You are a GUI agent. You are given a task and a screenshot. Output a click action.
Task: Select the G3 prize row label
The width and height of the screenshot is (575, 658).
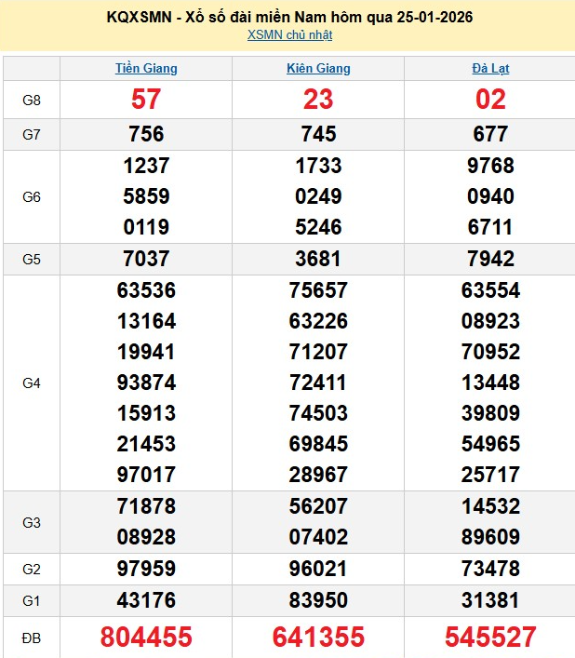point(32,522)
